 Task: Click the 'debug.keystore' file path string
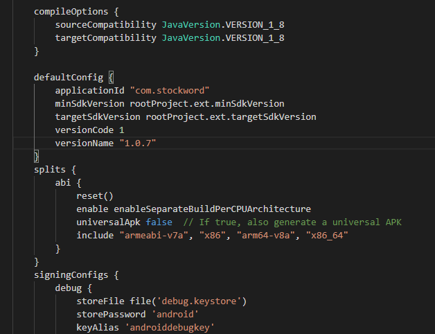(203, 301)
